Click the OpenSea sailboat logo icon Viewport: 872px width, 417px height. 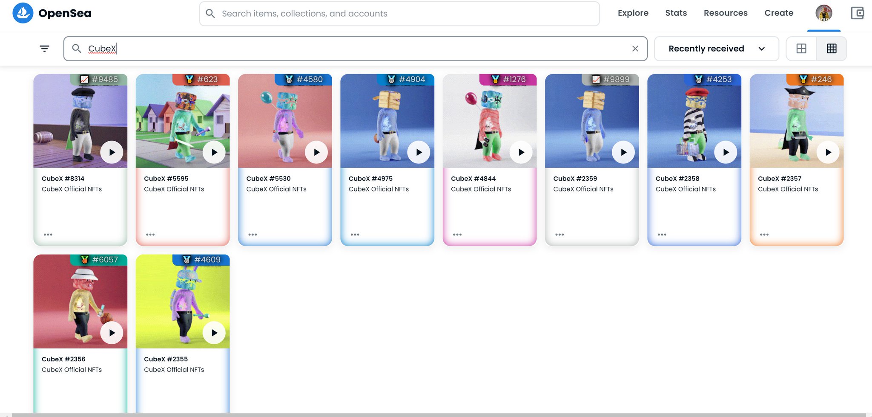pyautogui.click(x=23, y=13)
